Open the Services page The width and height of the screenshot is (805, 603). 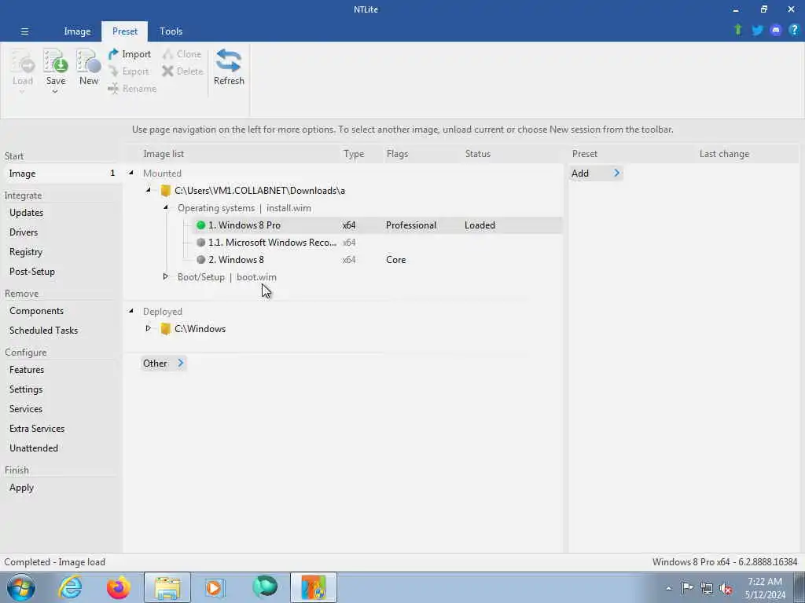pyautogui.click(x=26, y=408)
